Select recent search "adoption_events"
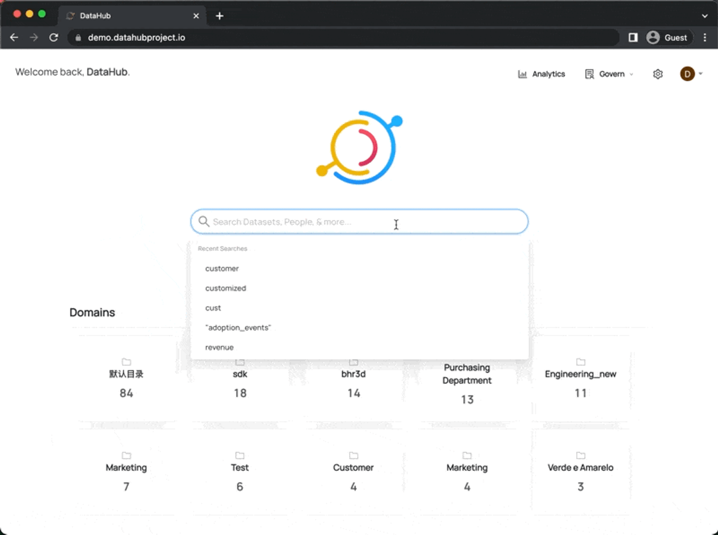The width and height of the screenshot is (718, 535). (359, 328)
